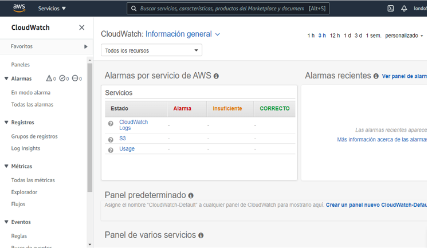The image size is (428, 248).
Task: Collapse the Eventos section
Action: coord(6,222)
